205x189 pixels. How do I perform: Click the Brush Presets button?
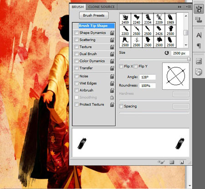tap(94, 15)
